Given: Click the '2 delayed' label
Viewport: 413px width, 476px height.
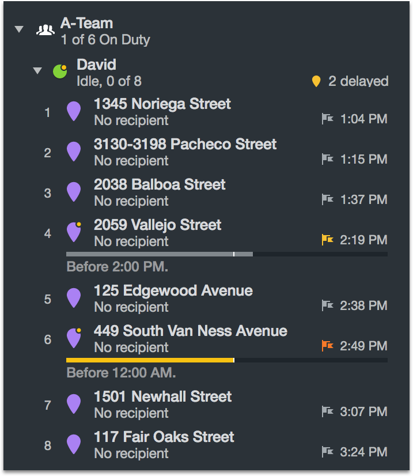Looking at the screenshot, I should click(358, 81).
